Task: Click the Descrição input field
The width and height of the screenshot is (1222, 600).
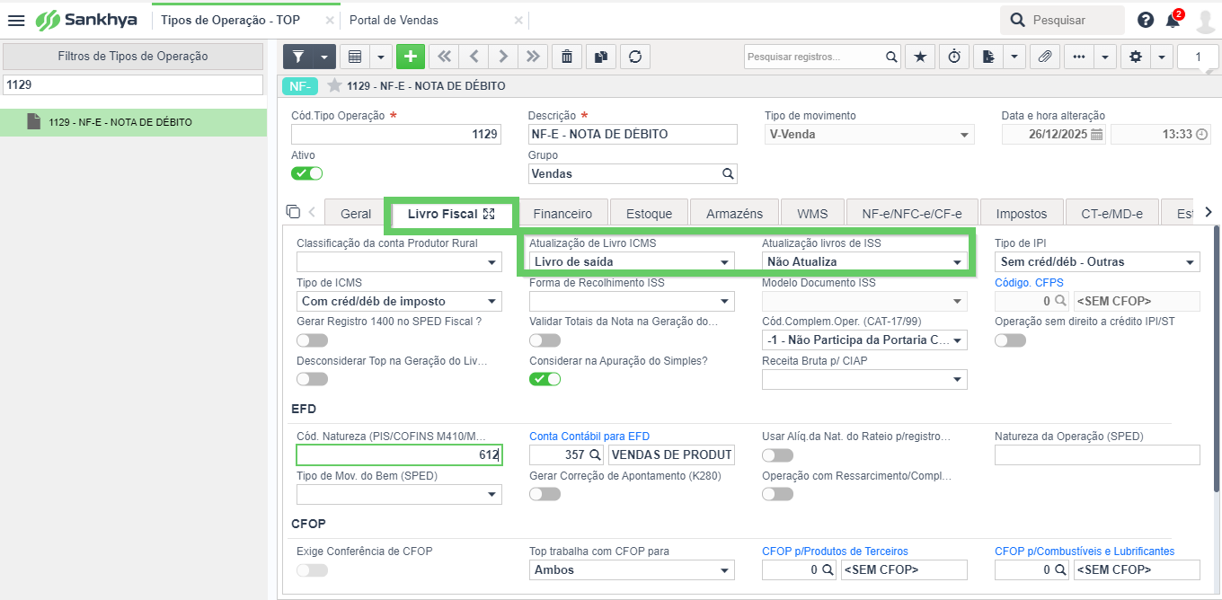Action: tap(633, 134)
